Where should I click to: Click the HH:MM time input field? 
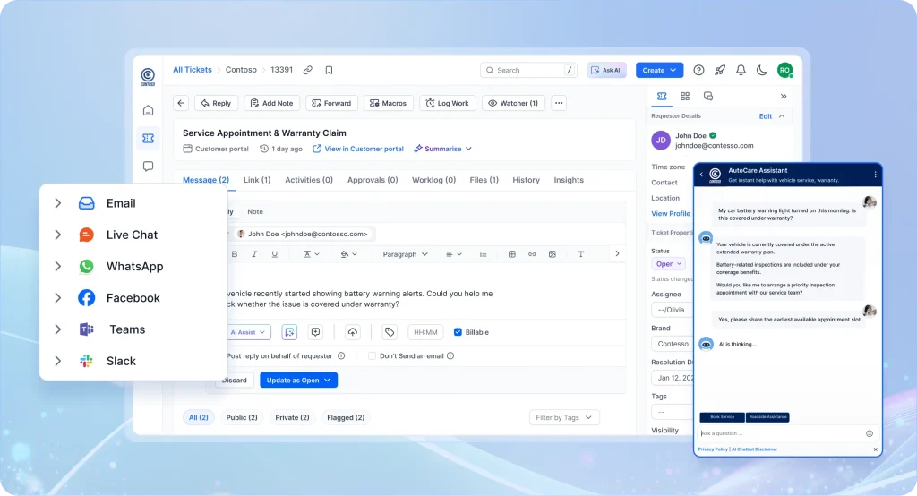tap(425, 332)
